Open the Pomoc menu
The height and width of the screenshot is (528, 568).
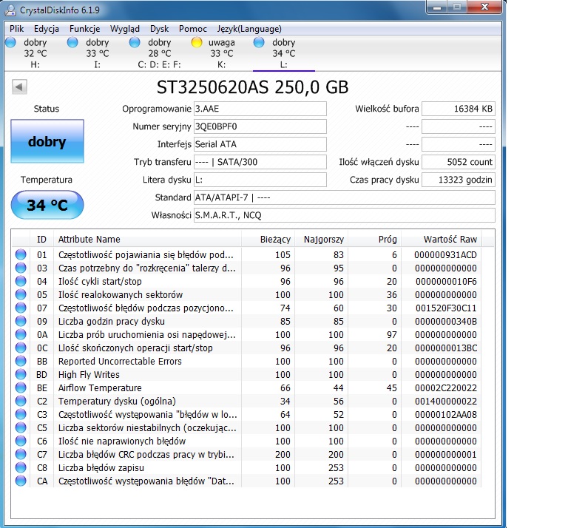click(193, 29)
